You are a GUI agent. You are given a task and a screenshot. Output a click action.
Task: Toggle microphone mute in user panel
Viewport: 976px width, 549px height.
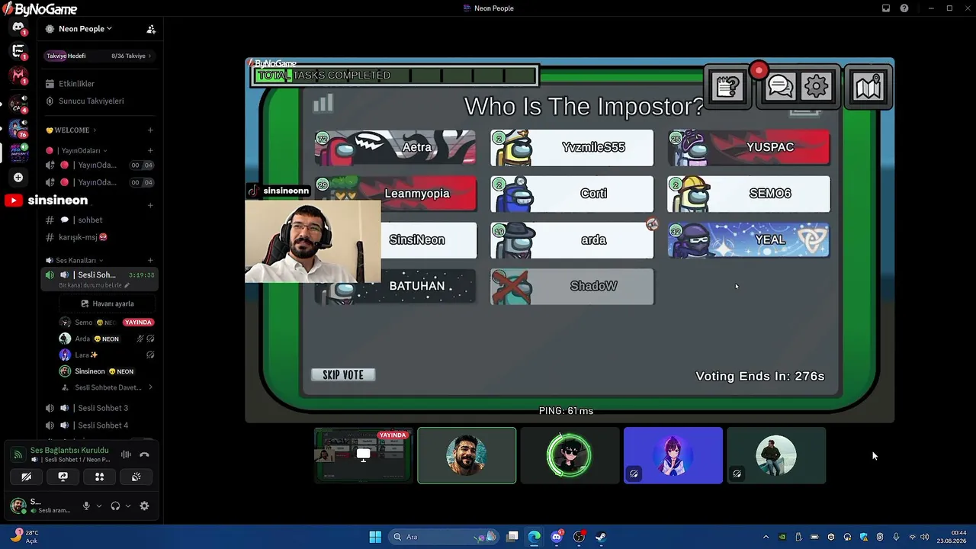(86, 506)
